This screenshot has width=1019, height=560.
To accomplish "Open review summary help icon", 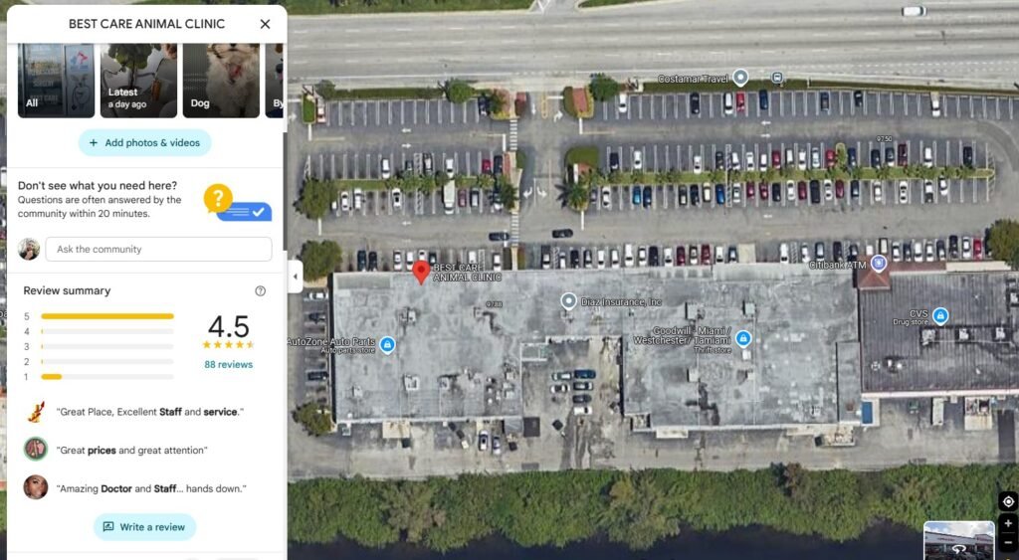I will pos(260,291).
